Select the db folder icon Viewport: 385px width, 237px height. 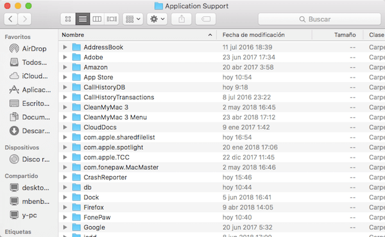pos(76,187)
